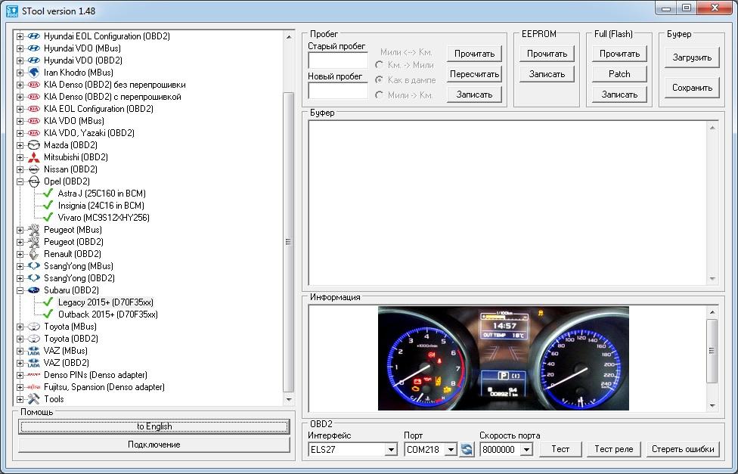The width and height of the screenshot is (738, 474).
Task: Click the Mitsubishi red diamond icon
Action: coord(33,157)
